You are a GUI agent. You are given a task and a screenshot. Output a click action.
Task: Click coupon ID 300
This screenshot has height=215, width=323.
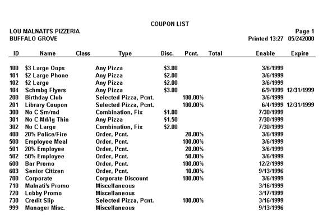14,112
